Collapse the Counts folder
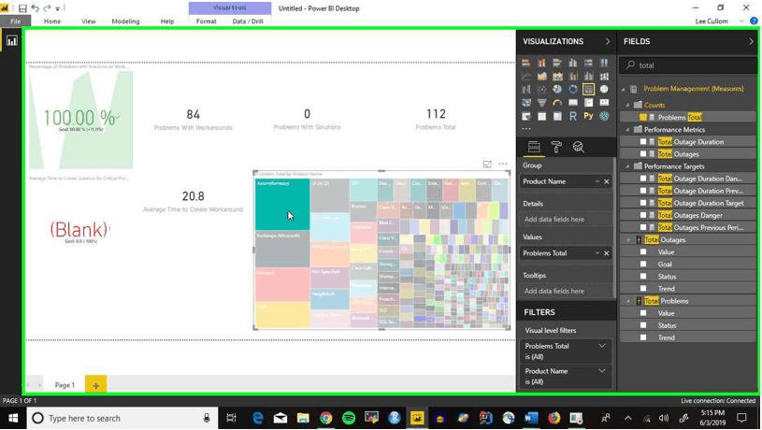Screen dimensions: 762x430 click(627, 105)
